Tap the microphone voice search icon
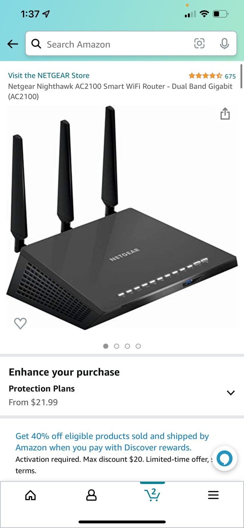244x528 pixels. coord(225,44)
